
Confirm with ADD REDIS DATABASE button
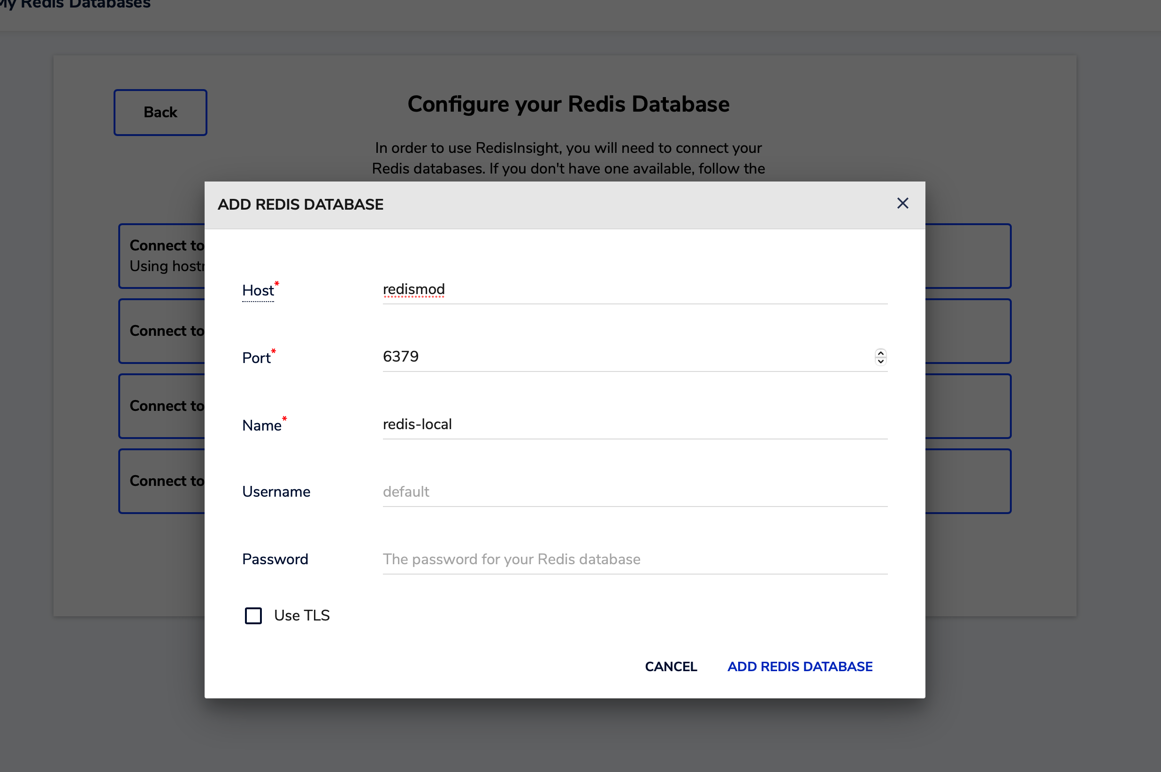pyautogui.click(x=800, y=666)
